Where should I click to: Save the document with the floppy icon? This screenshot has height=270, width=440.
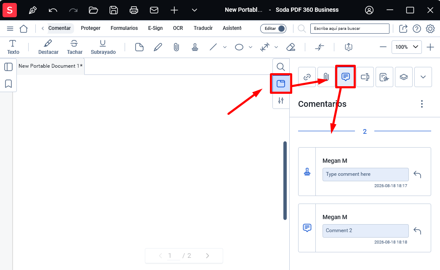pos(114,11)
